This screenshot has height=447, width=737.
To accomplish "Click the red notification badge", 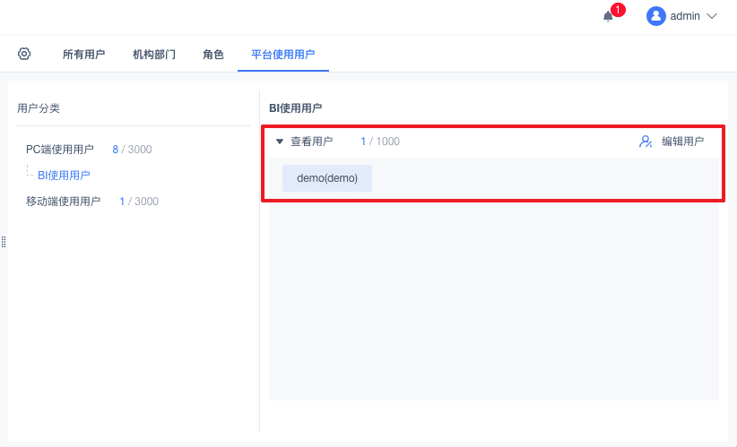I will [618, 11].
